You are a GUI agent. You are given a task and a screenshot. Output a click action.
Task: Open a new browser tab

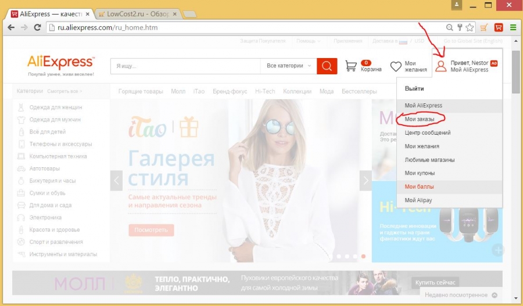190,15
